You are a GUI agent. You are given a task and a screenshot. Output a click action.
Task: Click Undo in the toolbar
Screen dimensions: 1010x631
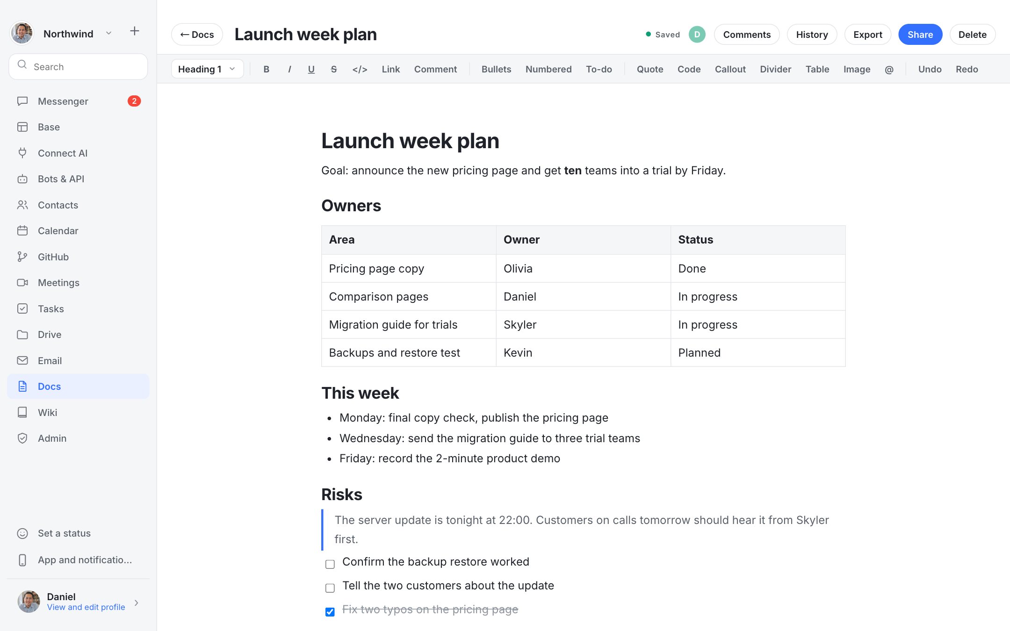[x=930, y=69]
